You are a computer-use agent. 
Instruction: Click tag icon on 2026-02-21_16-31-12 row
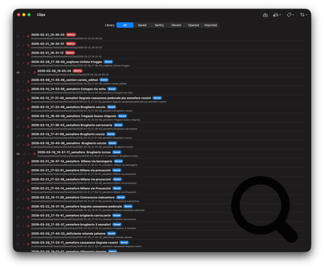18,54
